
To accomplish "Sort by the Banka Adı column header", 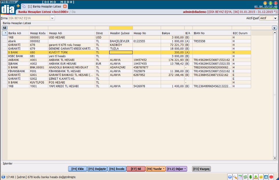I will pos(18,33).
